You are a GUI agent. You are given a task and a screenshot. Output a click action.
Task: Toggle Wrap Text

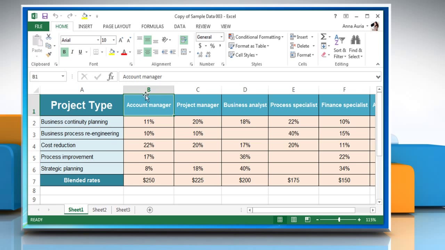(x=184, y=40)
